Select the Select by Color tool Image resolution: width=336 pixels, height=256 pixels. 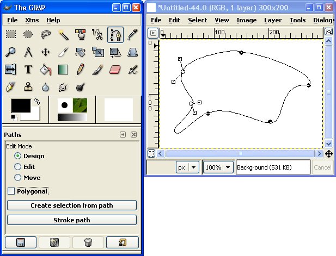(x=81, y=34)
